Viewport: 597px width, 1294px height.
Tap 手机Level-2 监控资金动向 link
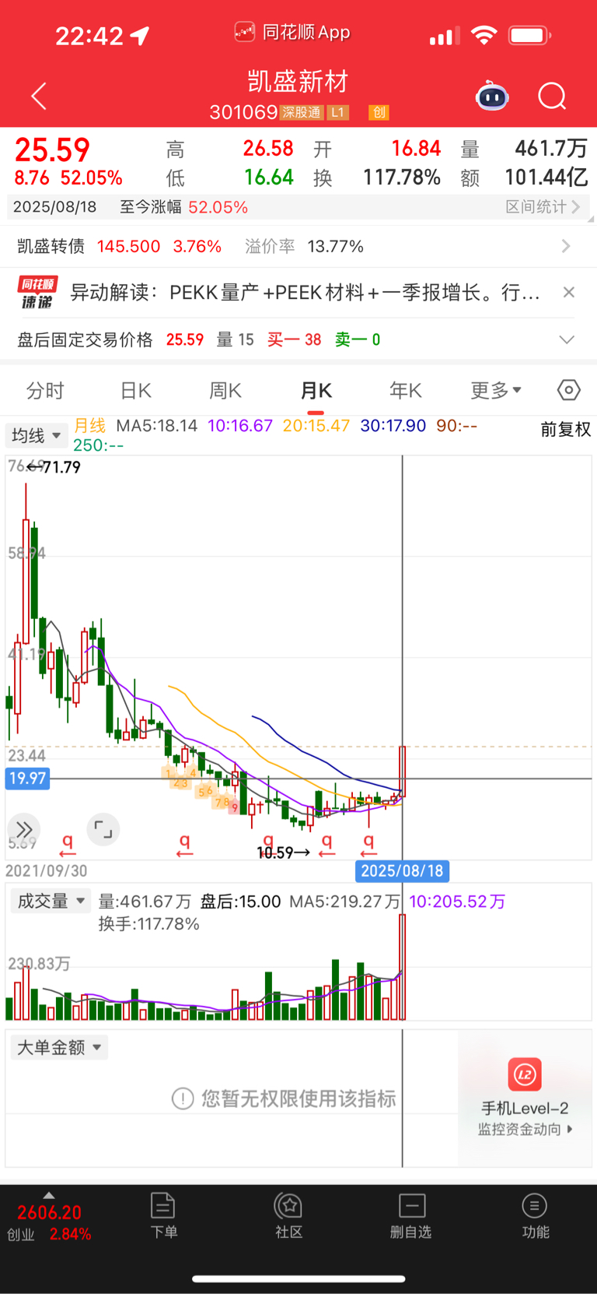525,1118
